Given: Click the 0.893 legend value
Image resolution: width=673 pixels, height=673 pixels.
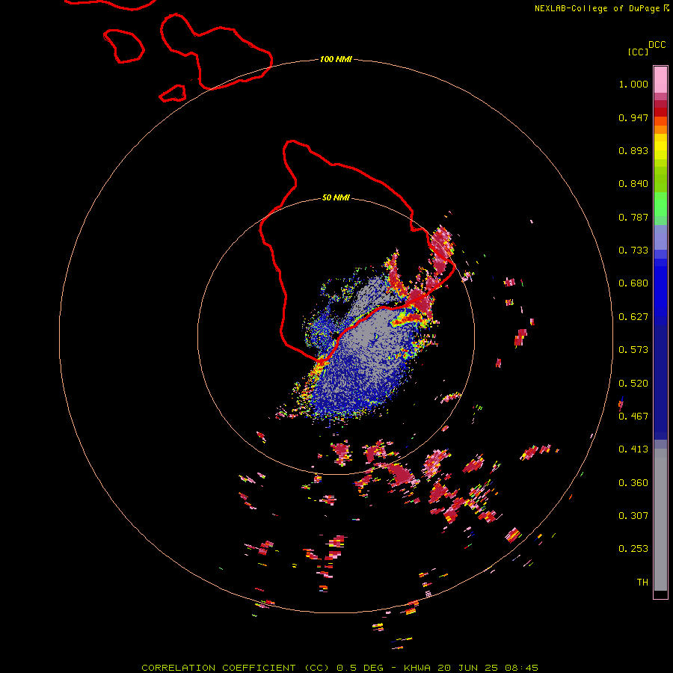Looking at the screenshot, I should click(x=633, y=150).
